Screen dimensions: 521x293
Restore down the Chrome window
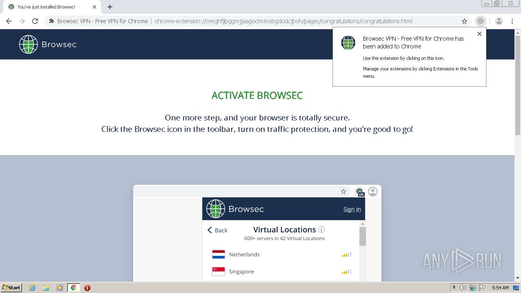click(497, 4)
